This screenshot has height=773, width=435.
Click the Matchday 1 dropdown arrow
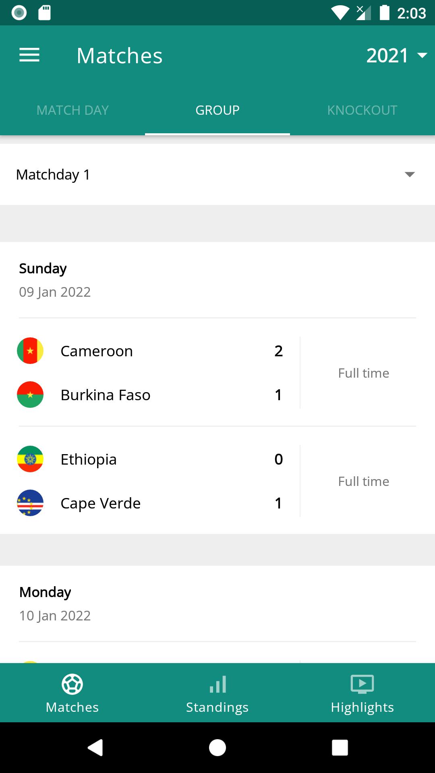410,174
